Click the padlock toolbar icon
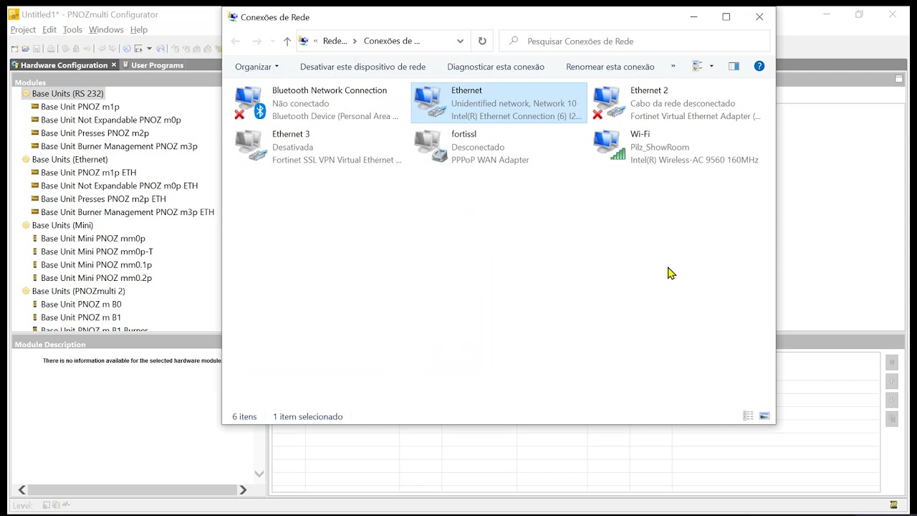This screenshot has height=516, width=917. pyautogui.click(x=76, y=49)
